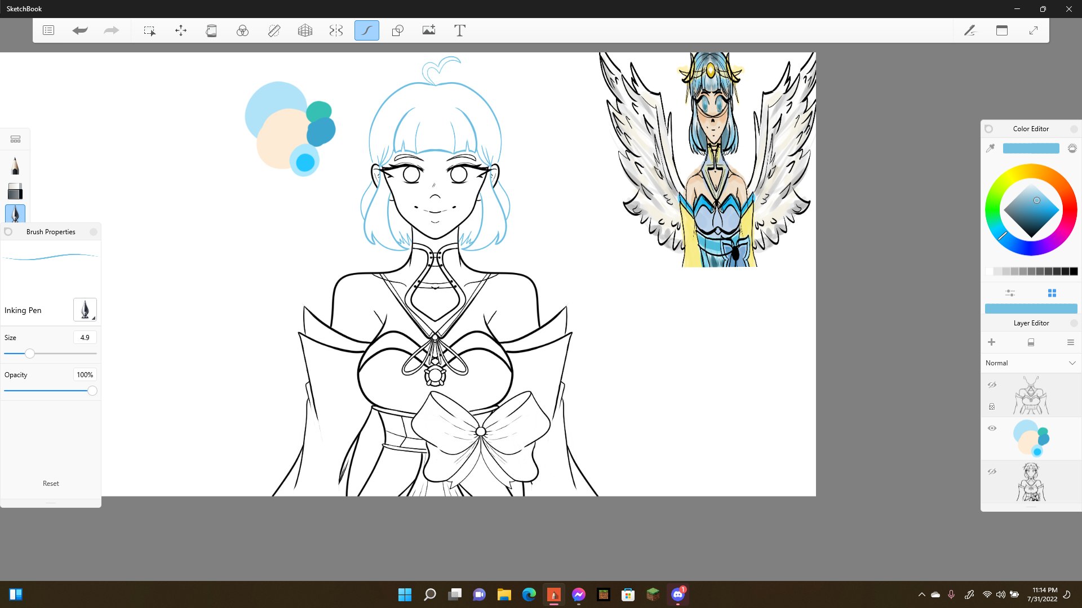The image size is (1082, 608).
Task: Hide the color palette layer
Action: click(992, 428)
